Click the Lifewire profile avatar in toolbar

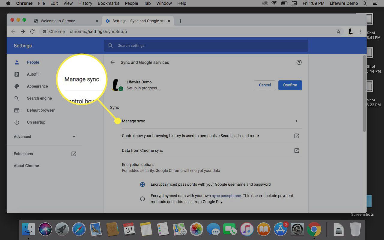pyautogui.click(x=350, y=31)
